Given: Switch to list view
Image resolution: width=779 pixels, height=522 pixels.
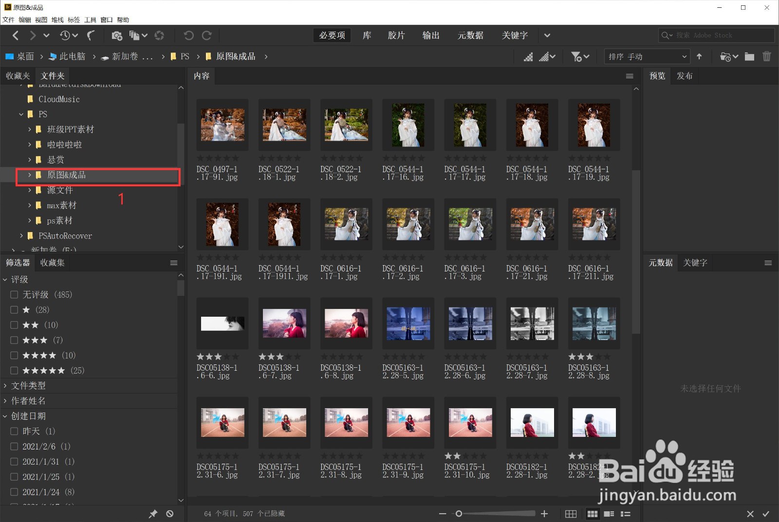Looking at the screenshot, I should coord(626,514).
